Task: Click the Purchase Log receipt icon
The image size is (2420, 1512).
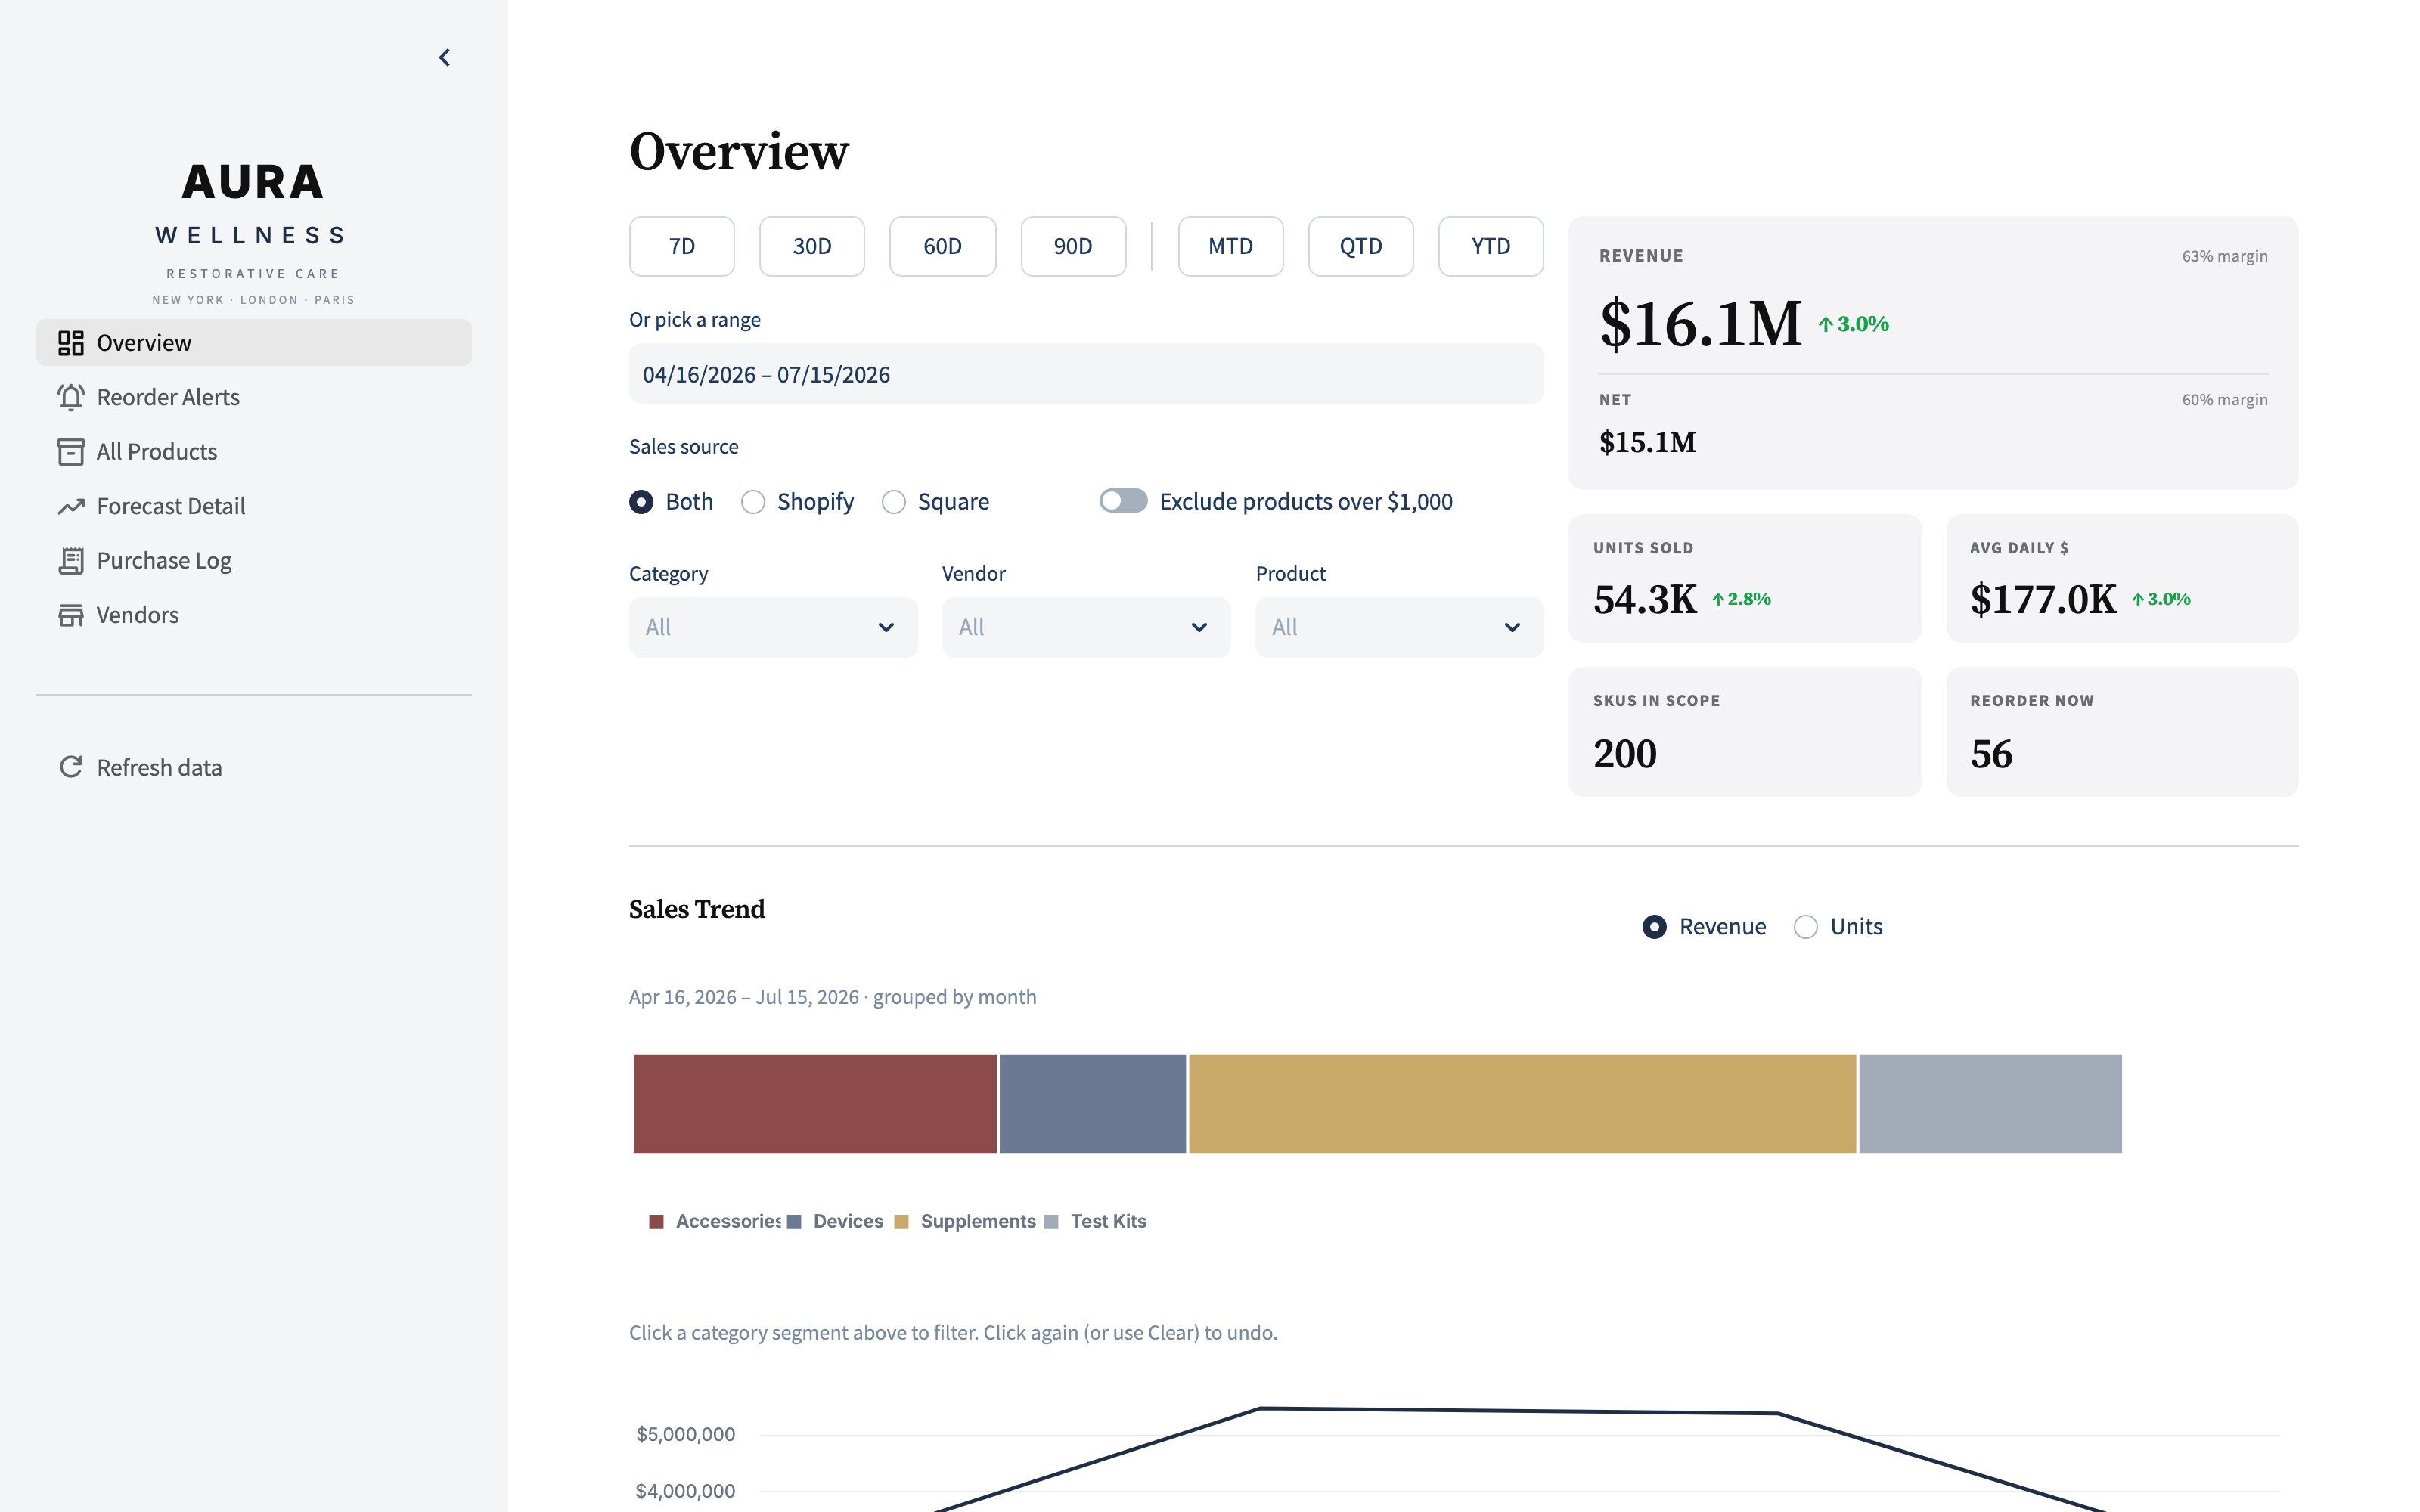Action: point(71,561)
